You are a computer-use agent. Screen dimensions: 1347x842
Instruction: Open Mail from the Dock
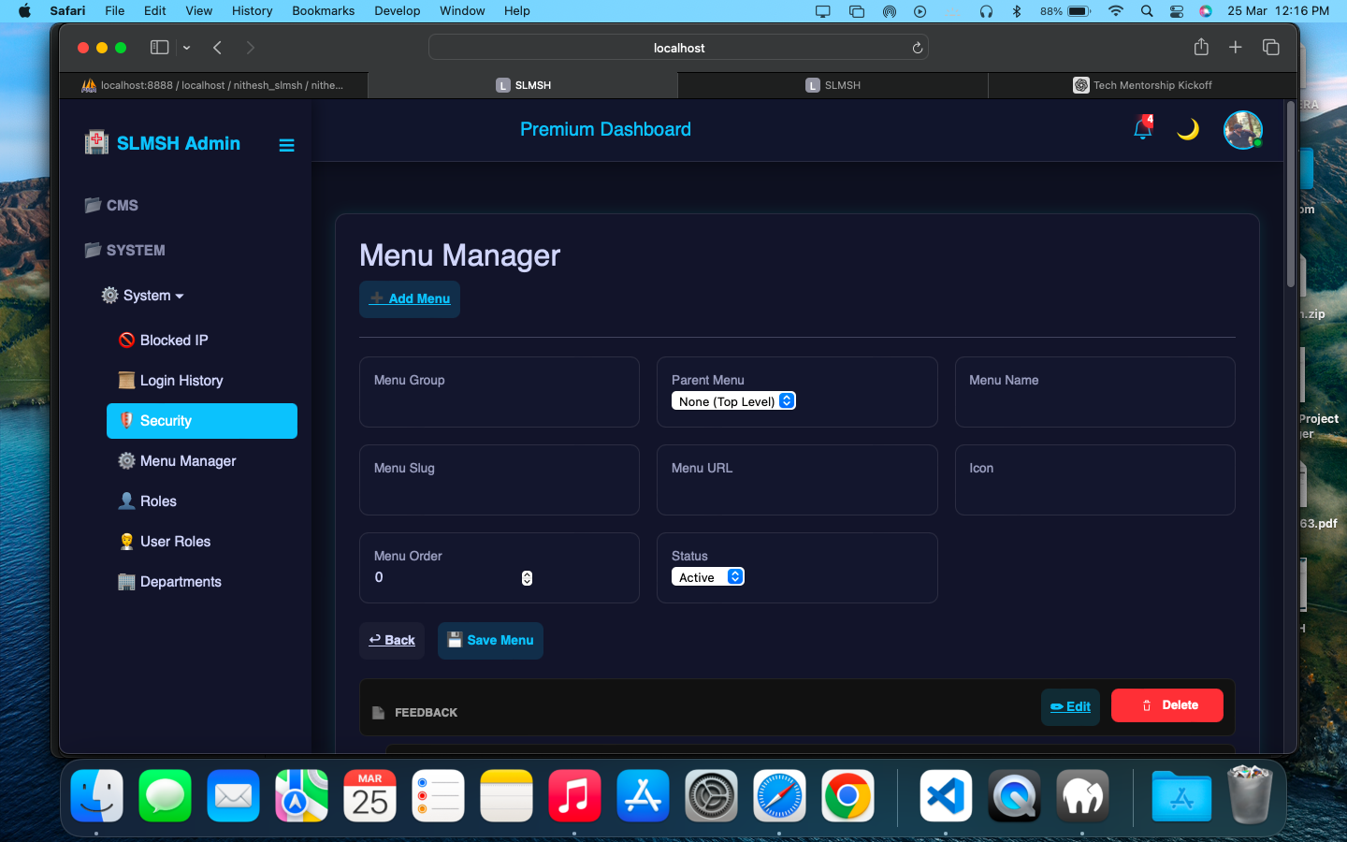coord(233,796)
